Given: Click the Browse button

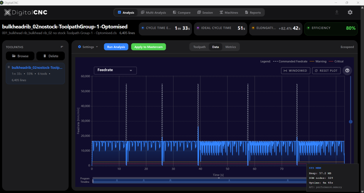Looking at the screenshot, I should [x=20, y=56].
